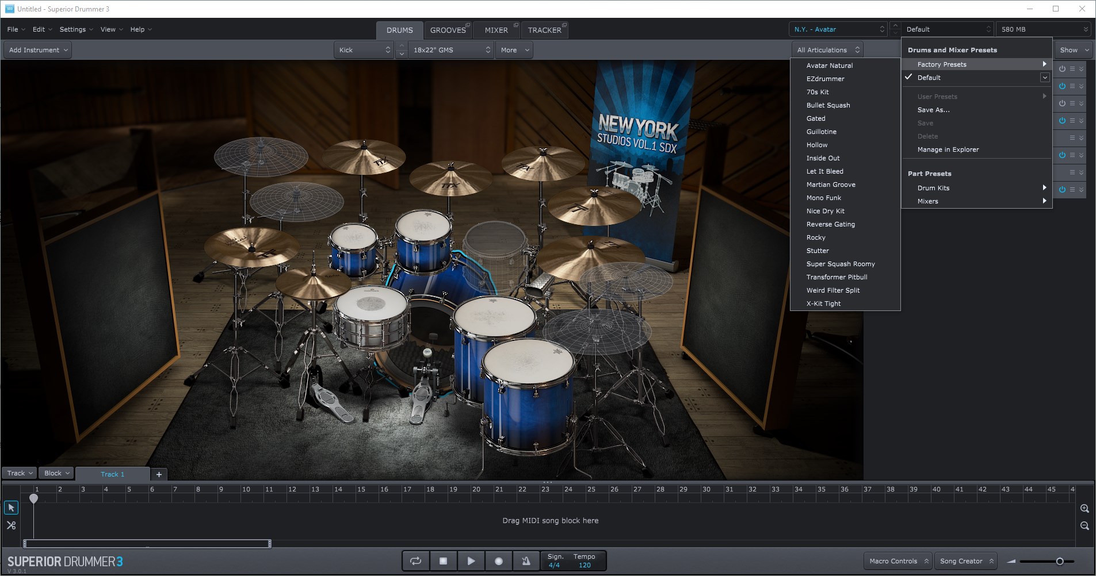Switch to the MIXER tab
Image resolution: width=1096 pixels, height=576 pixels.
496,30
